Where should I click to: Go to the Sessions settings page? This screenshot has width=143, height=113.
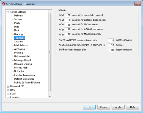19,42
